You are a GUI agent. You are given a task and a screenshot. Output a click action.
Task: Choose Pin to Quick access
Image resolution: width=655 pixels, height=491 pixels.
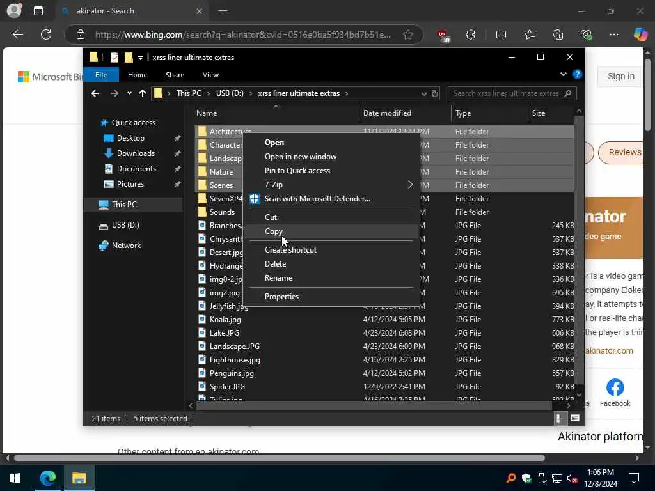point(297,170)
